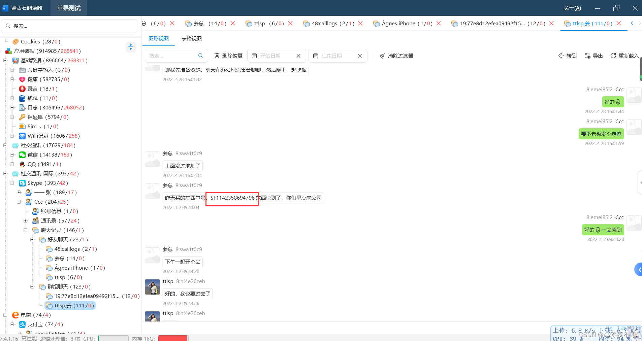The image size is (642, 341).
Task: Clear the 开始日期 field with its X toggle
Action: tap(298, 56)
